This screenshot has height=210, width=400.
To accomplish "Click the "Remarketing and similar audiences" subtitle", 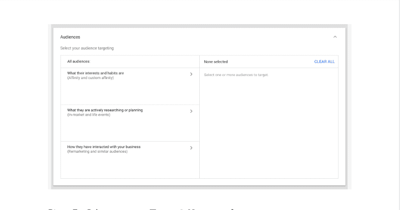I will pyautogui.click(x=97, y=152).
